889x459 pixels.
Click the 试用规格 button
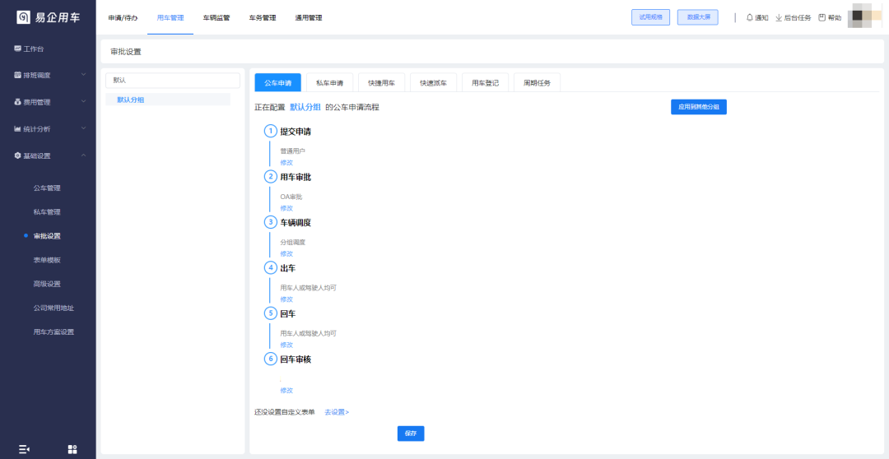click(651, 17)
